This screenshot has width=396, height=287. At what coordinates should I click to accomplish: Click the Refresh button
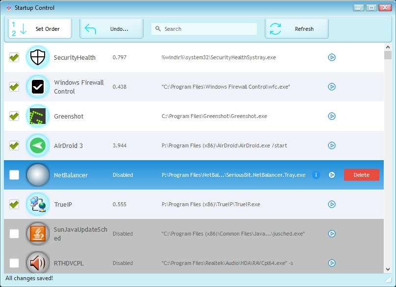pyautogui.click(x=297, y=29)
